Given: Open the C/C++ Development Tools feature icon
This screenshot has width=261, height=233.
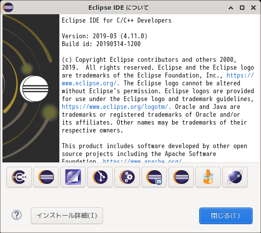Looking at the screenshot, I should (x=19, y=177).
